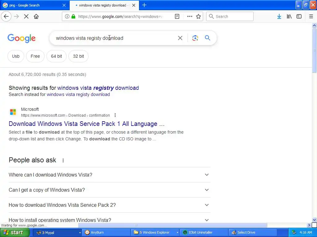Click the forward navigation arrow
317x237 pixels.
(16, 17)
